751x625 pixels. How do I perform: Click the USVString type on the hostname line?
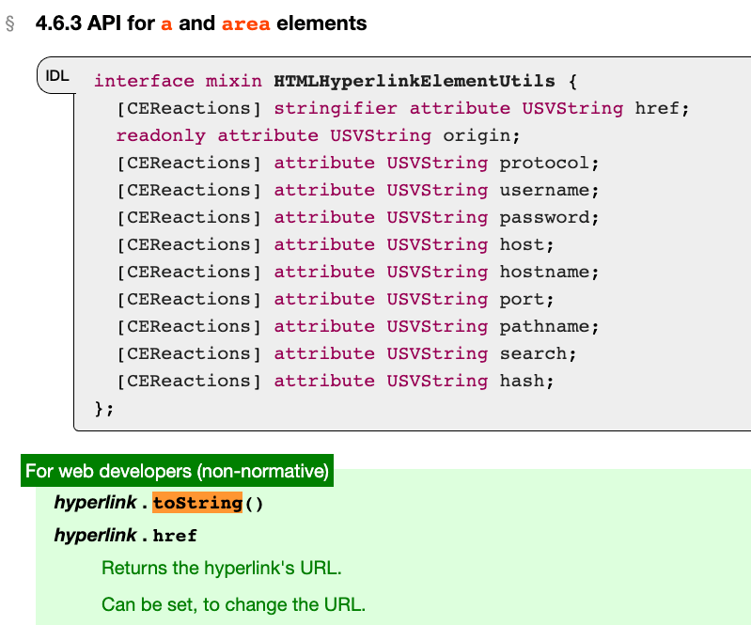[x=437, y=272]
